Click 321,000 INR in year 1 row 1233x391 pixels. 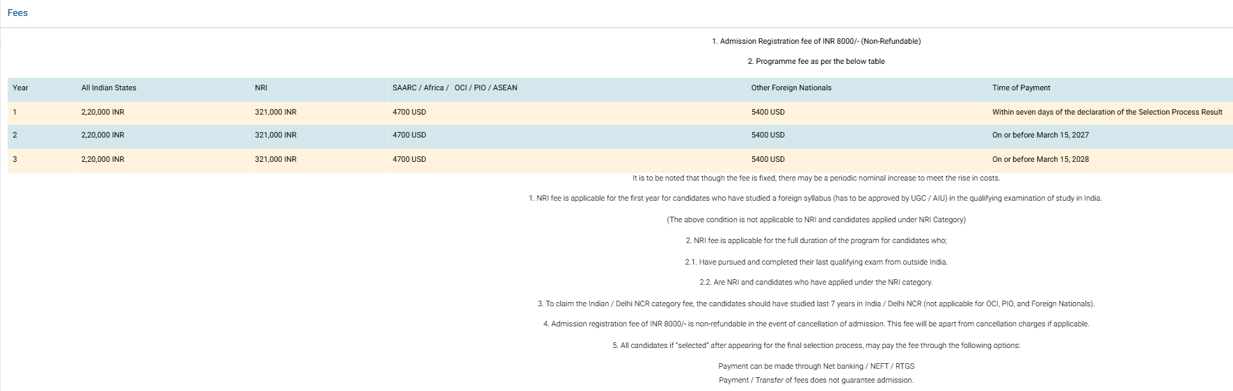pos(276,112)
